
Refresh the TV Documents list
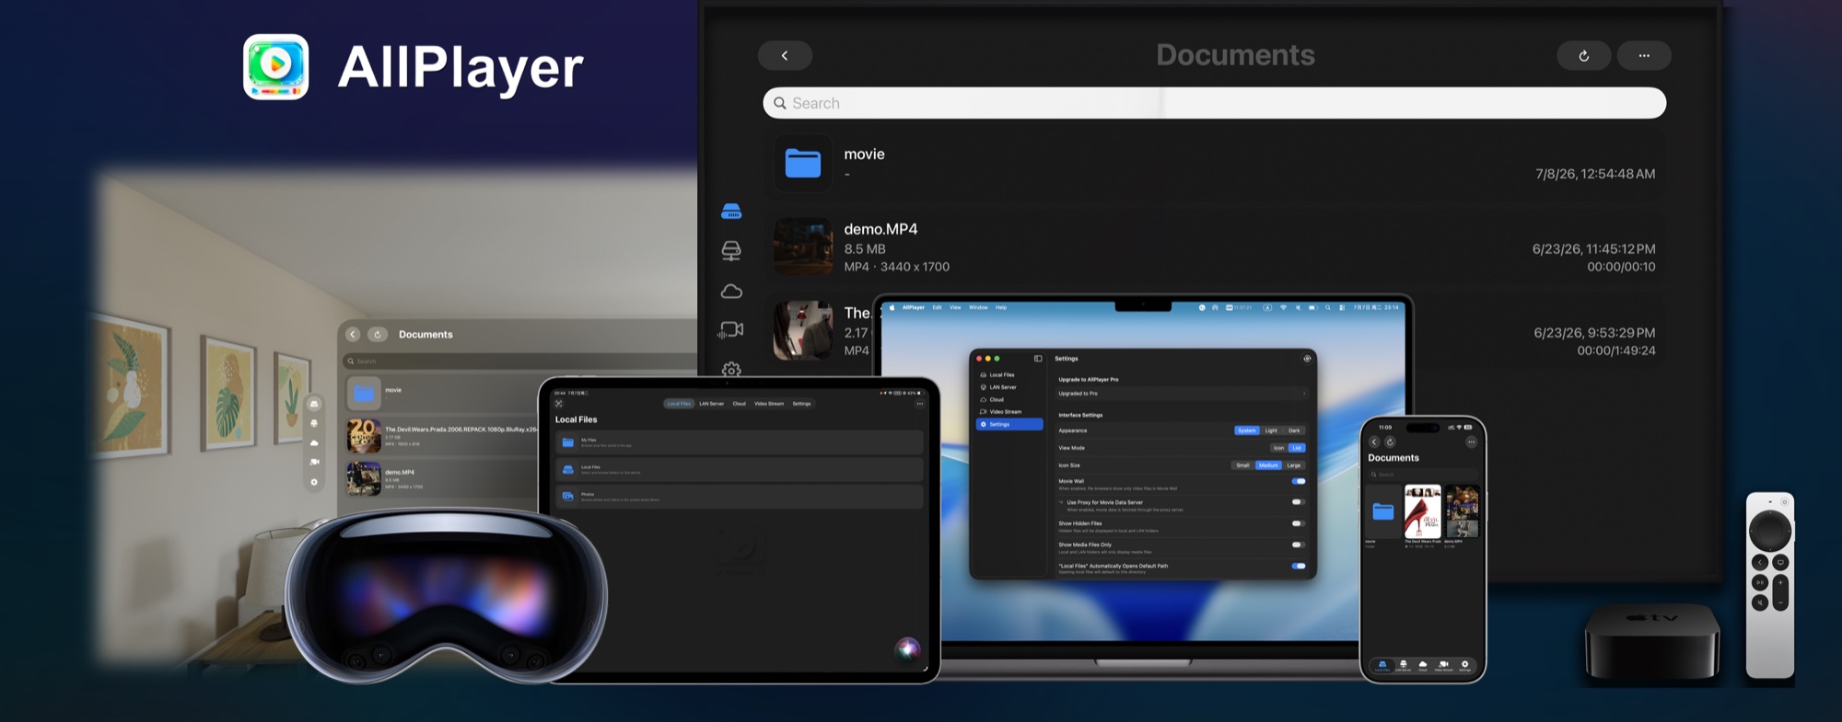pyautogui.click(x=1583, y=55)
